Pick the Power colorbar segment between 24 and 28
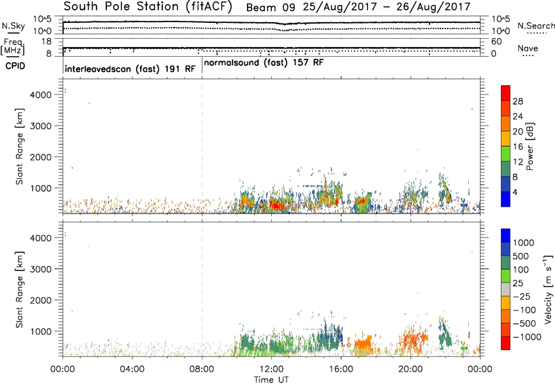Image resolution: width=555 pixels, height=384 pixels. [x=506, y=108]
